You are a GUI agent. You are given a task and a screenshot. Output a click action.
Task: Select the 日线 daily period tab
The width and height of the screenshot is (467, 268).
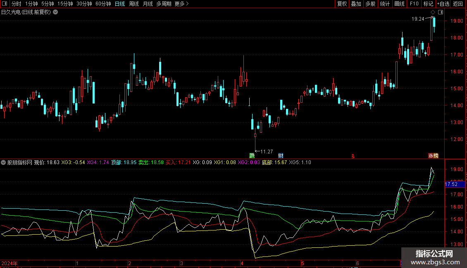(x=120, y=4)
